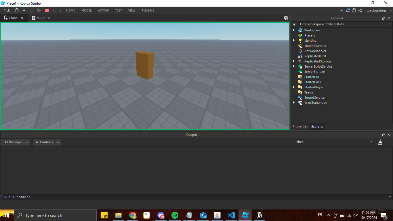Image resolution: width=393 pixels, height=221 pixels.
Task: Open the All Messages dropdown in Output
Action: tap(16, 142)
